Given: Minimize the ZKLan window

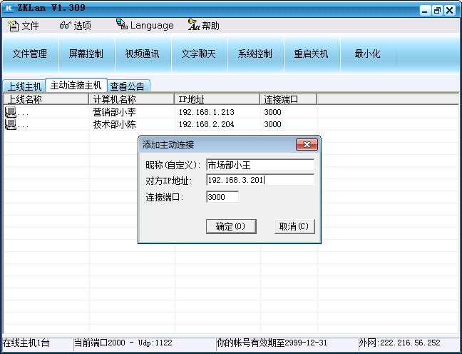Looking at the screenshot, I should [425, 10].
